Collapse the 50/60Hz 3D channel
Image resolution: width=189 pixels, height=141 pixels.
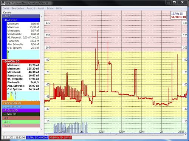(x=21, y=61)
